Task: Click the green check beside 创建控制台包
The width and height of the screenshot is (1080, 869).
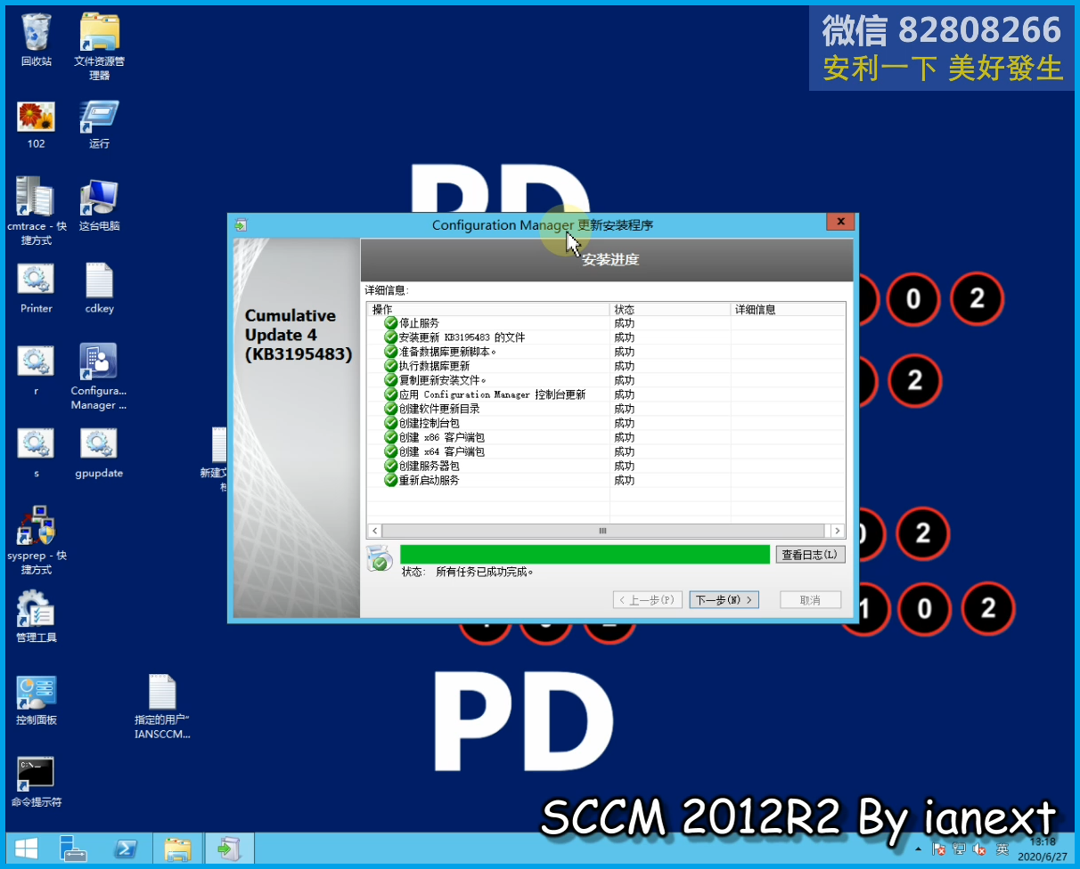Action: click(x=390, y=423)
